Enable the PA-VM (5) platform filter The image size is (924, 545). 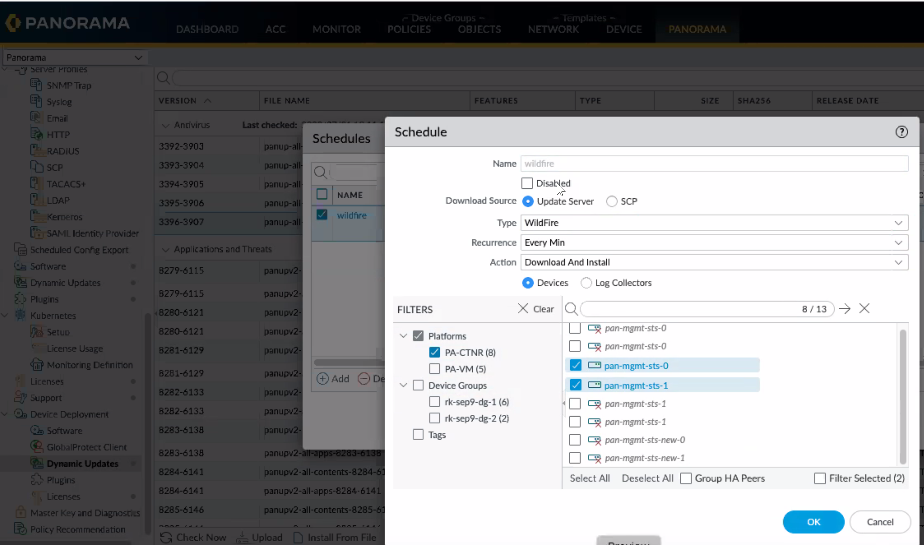(x=434, y=369)
